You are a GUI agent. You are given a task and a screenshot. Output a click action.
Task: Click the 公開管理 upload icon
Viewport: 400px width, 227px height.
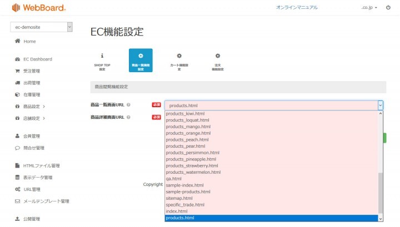(x=17, y=219)
